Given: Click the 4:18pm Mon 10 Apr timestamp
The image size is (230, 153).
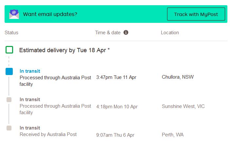Looking at the screenshot, I should [117, 107].
